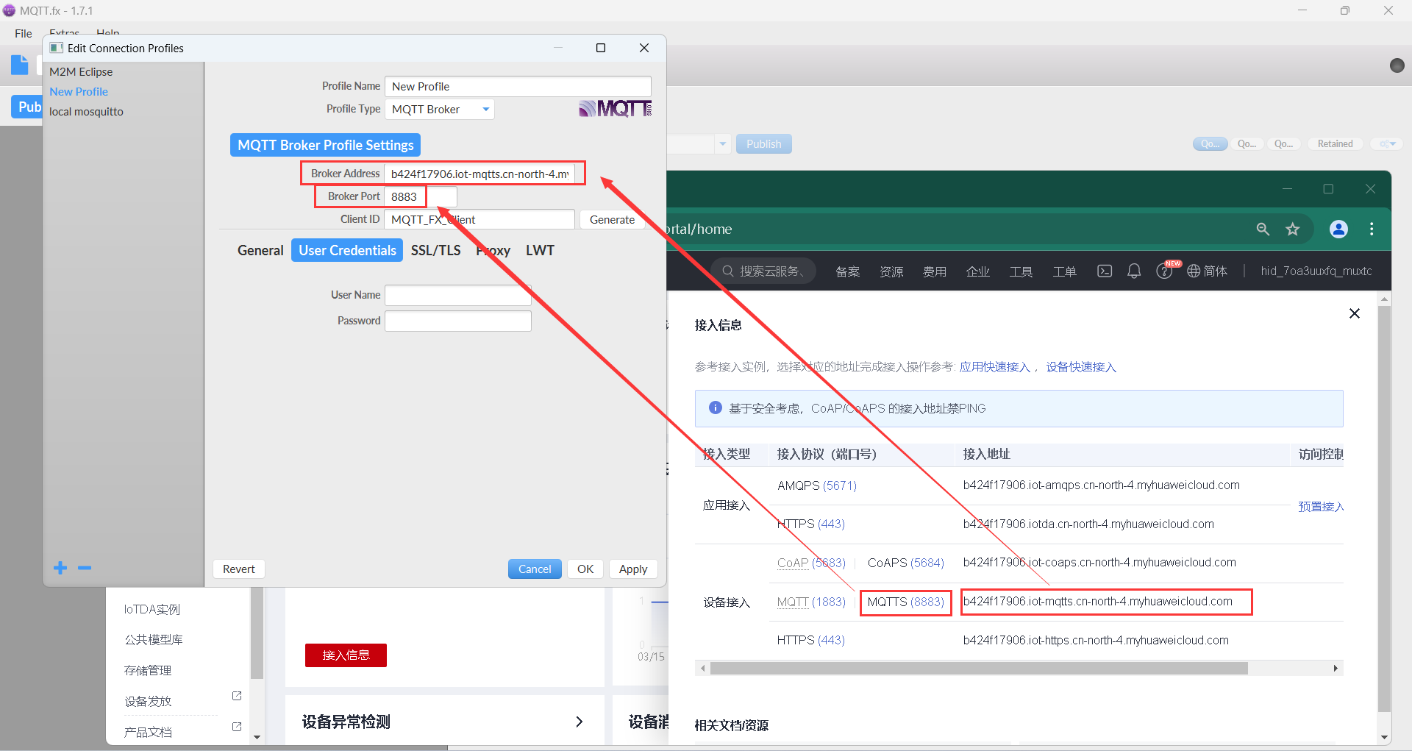Viewport: 1412px width, 751px height.
Task: Click the Generate client ID button
Action: (612, 219)
